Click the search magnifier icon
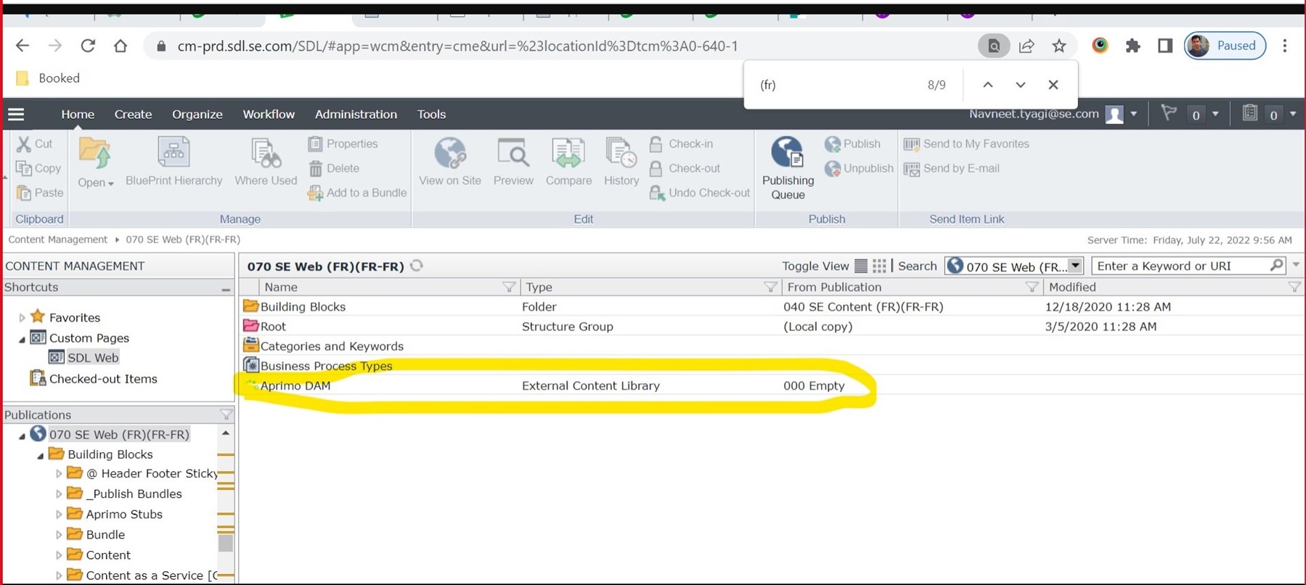The height and width of the screenshot is (585, 1306). click(1276, 266)
